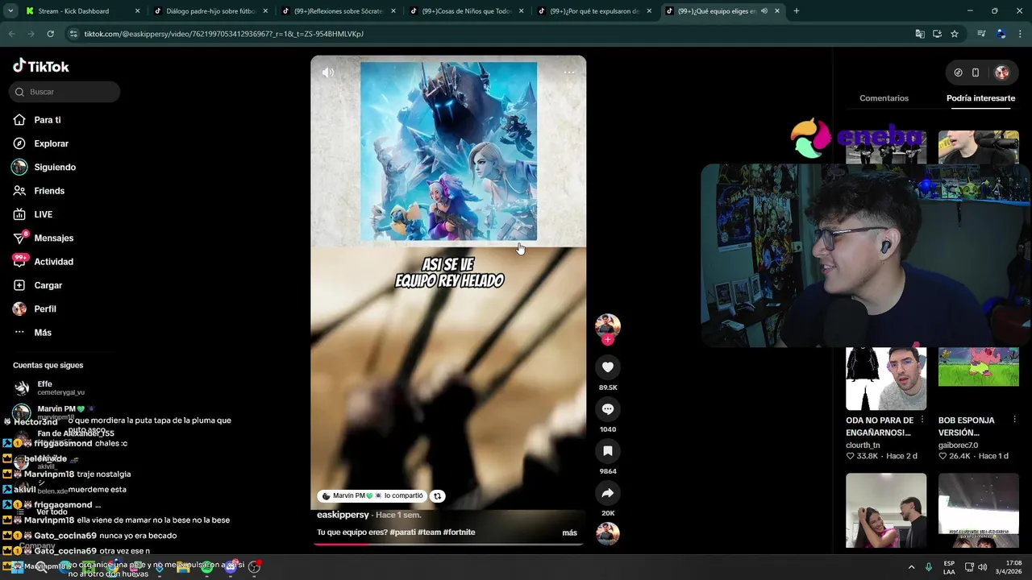Switch to Stream - Kick Dashboard tab

click(x=82, y=11)
